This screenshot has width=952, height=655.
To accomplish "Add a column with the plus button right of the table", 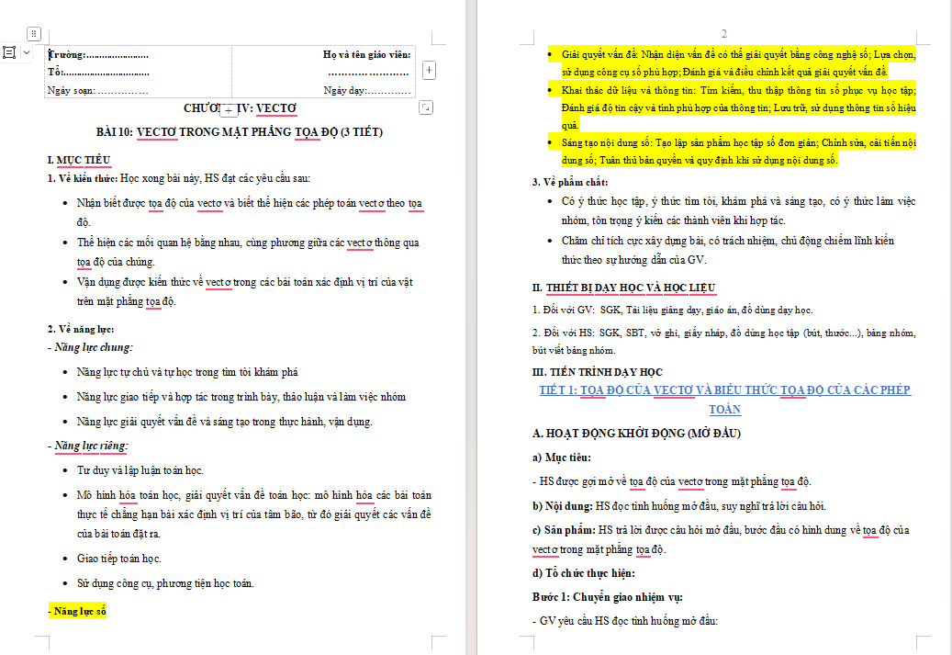I will point(429,70).
